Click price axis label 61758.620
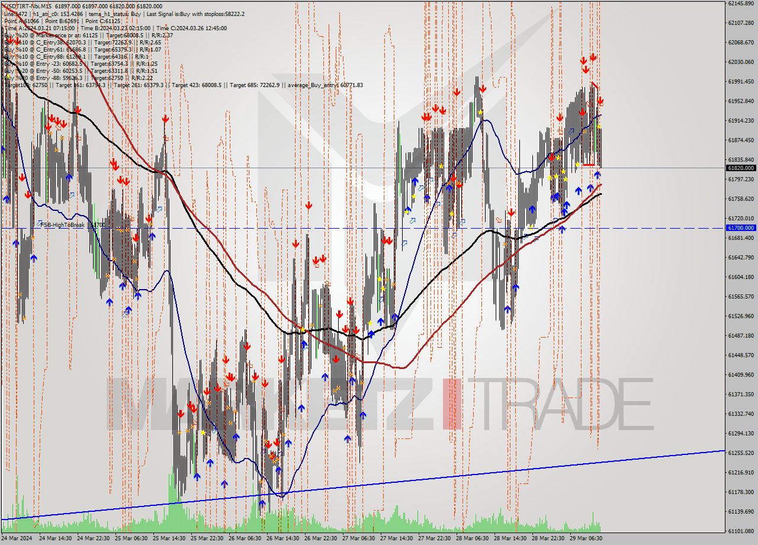Image resolution: width=758 pixels, height=545 pixels. pos(742,198)
